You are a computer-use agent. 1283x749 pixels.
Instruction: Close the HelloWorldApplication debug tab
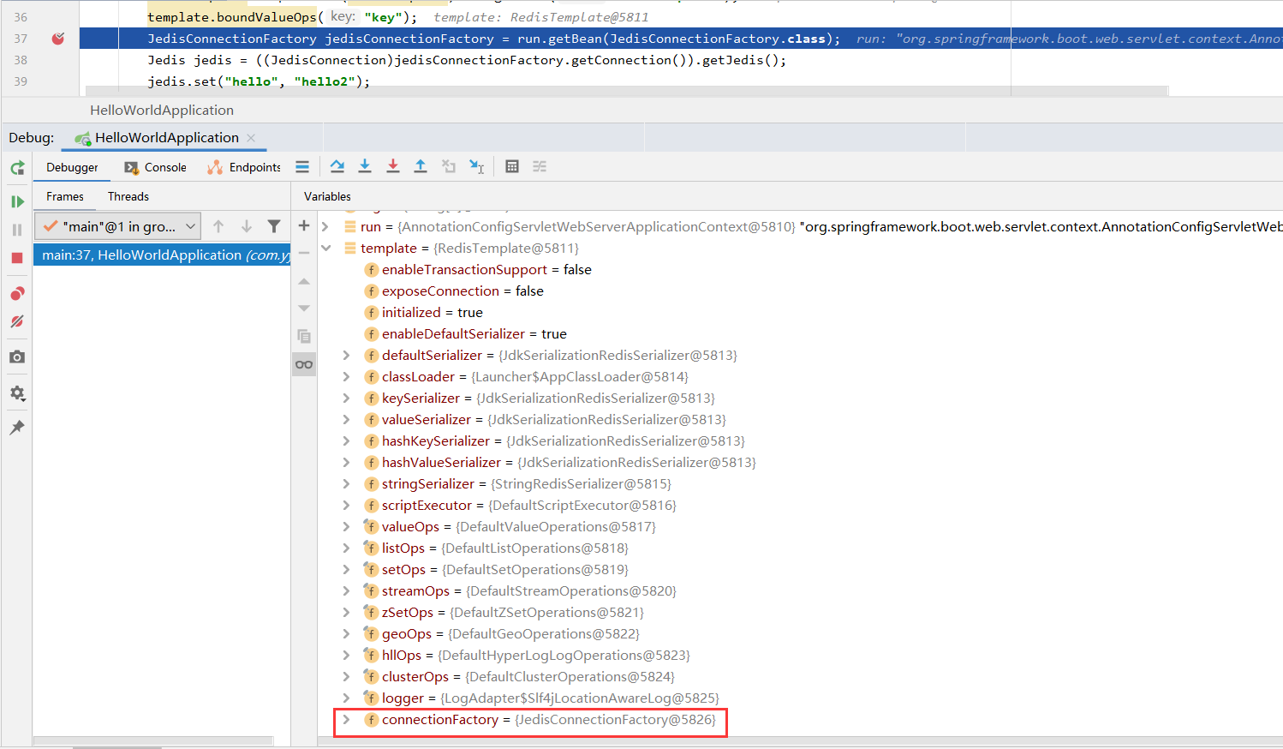pos(251,138)
